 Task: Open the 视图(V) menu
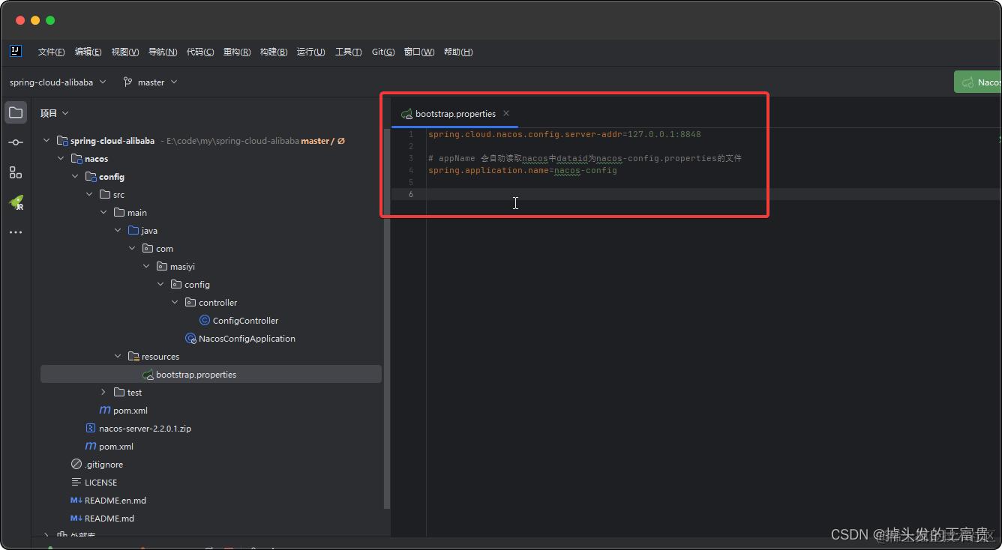click(125, 52)
